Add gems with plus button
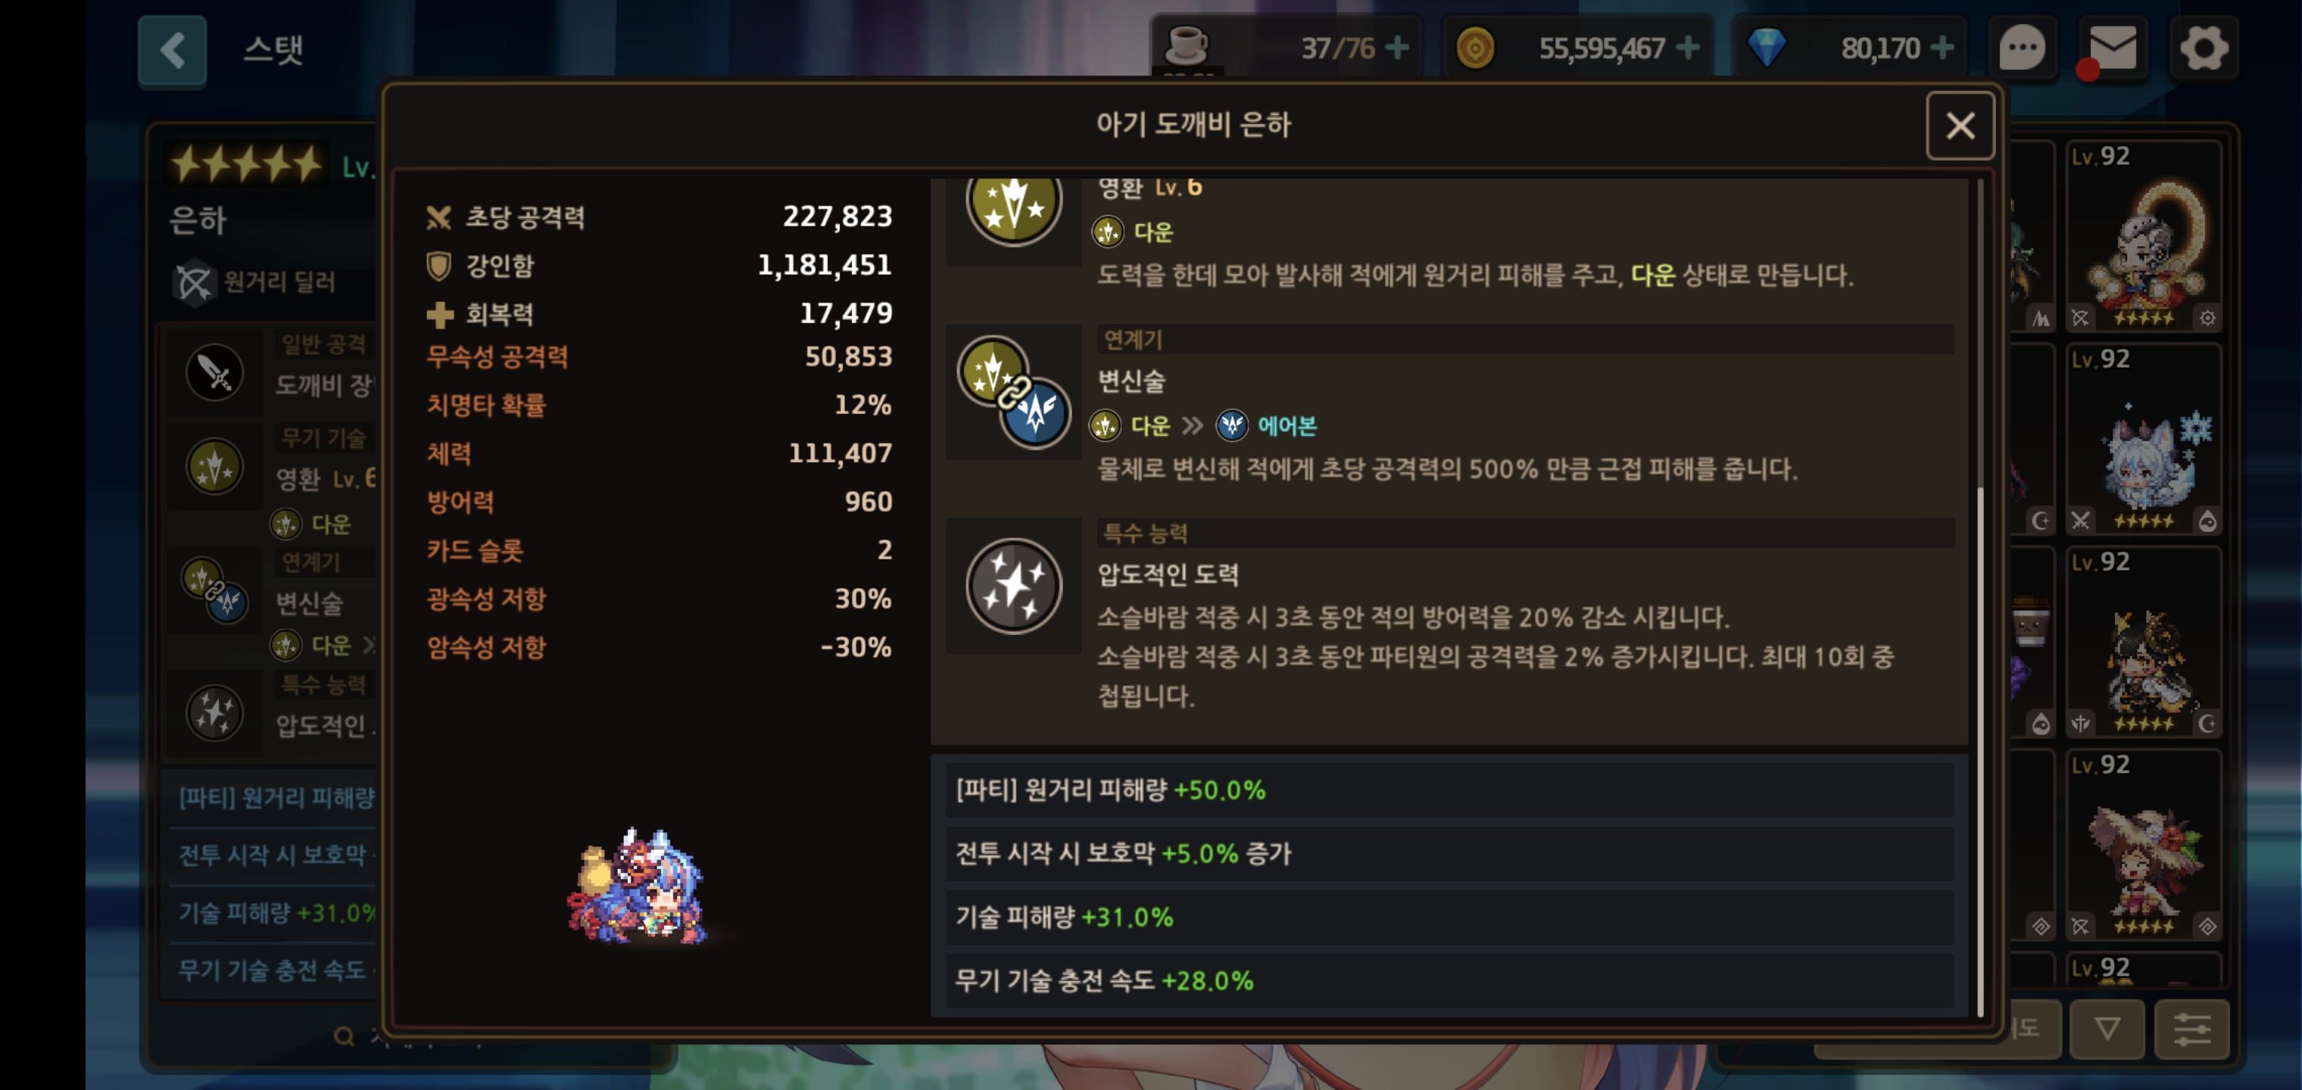Image resolution: width=2302 pixels, height=1090 pixels. click(1942, 48)
